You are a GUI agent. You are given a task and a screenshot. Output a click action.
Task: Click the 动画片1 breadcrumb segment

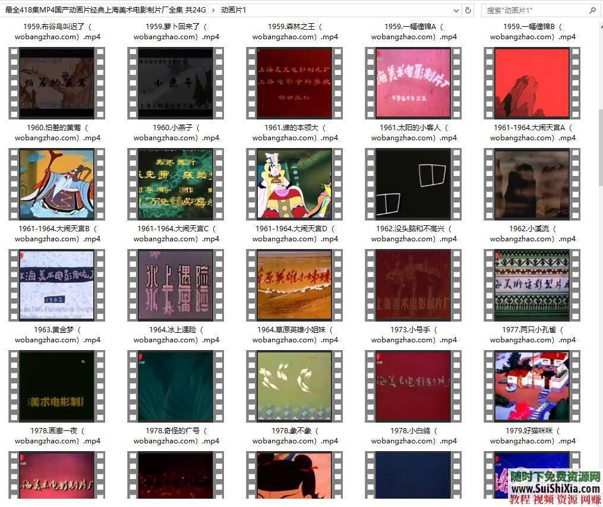pyautogui.click(x=233, y=10)
